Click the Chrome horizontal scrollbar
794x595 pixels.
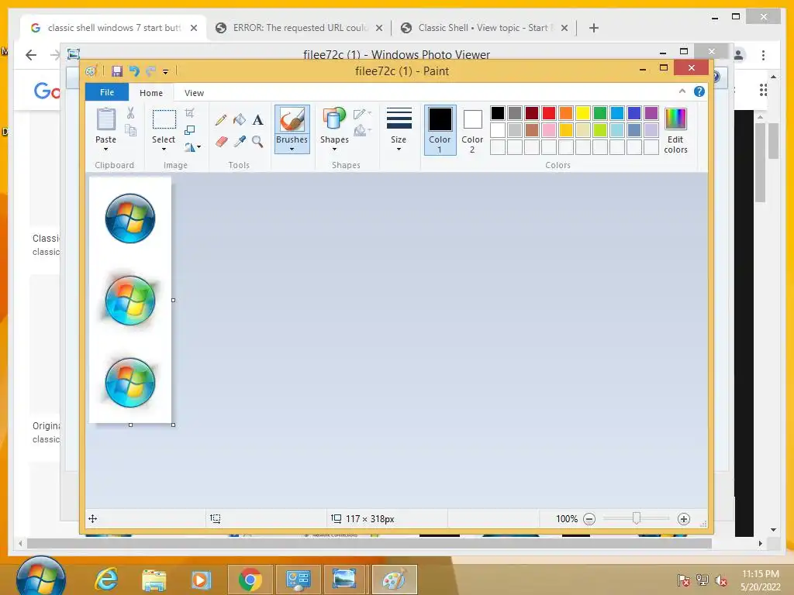tap(369, 543)
